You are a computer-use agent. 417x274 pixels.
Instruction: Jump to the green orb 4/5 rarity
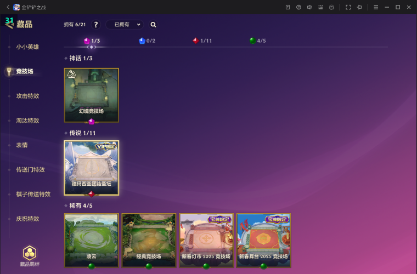(x=258, y=41)
